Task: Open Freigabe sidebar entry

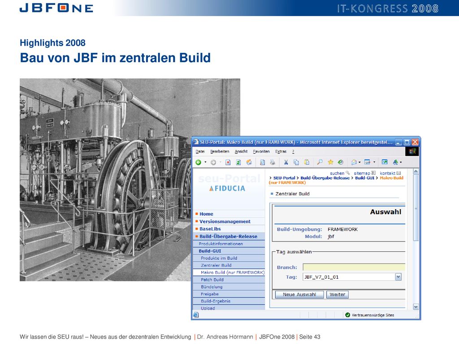Action: (x=229, y=294)
